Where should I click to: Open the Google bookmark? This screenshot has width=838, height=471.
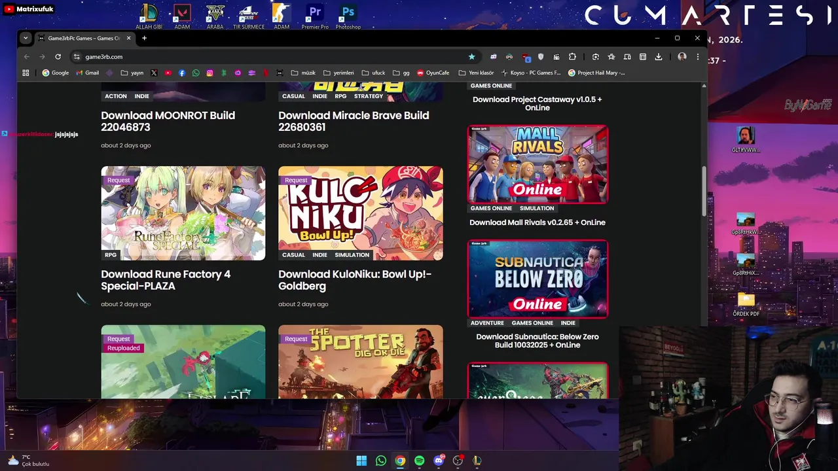56,73
